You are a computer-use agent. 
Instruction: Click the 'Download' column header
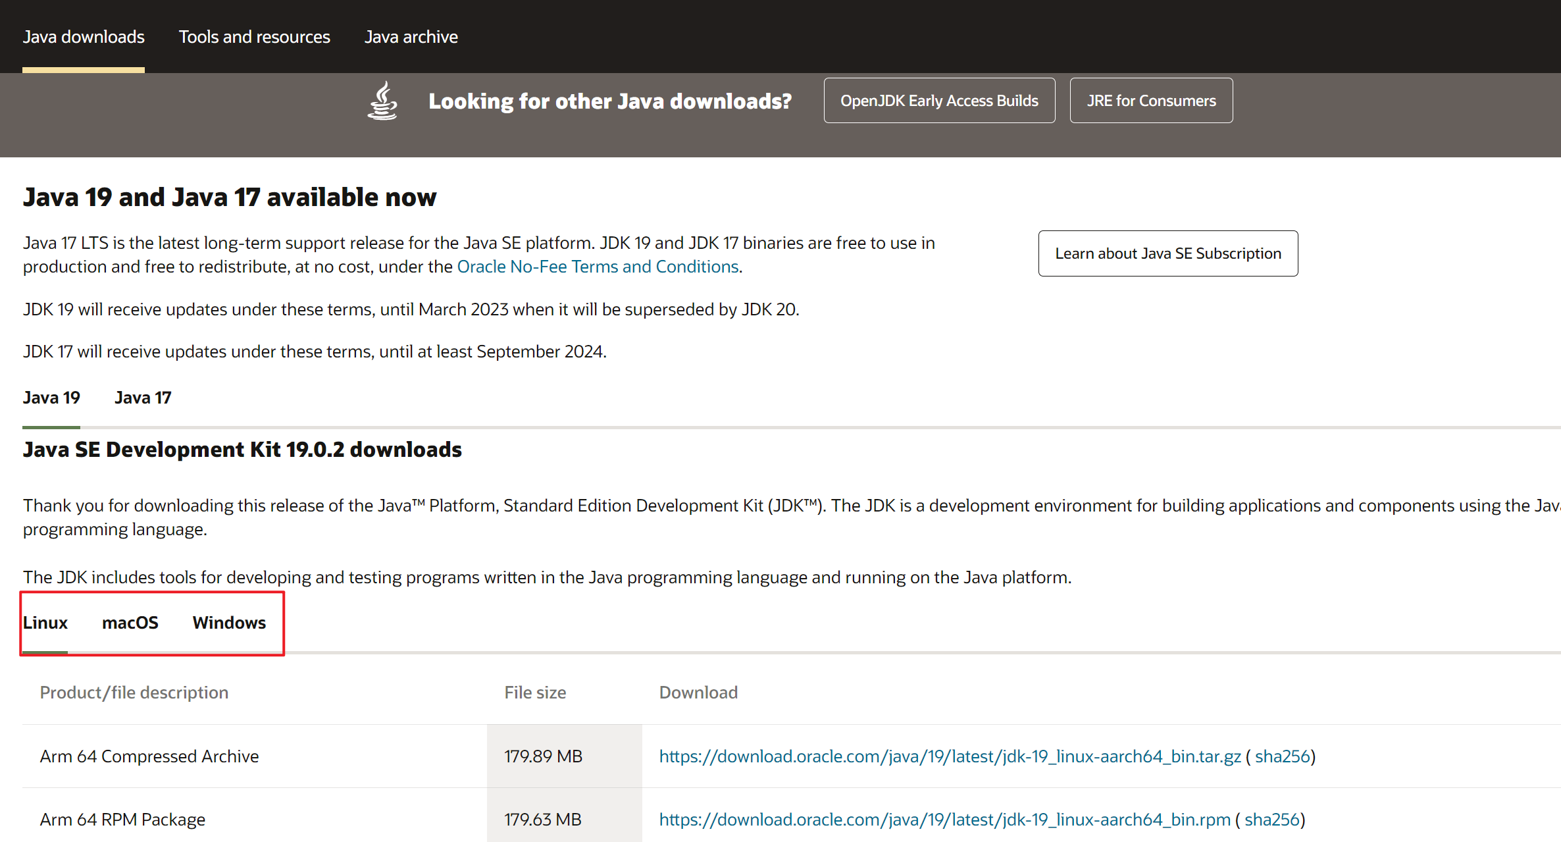[698, 693]
